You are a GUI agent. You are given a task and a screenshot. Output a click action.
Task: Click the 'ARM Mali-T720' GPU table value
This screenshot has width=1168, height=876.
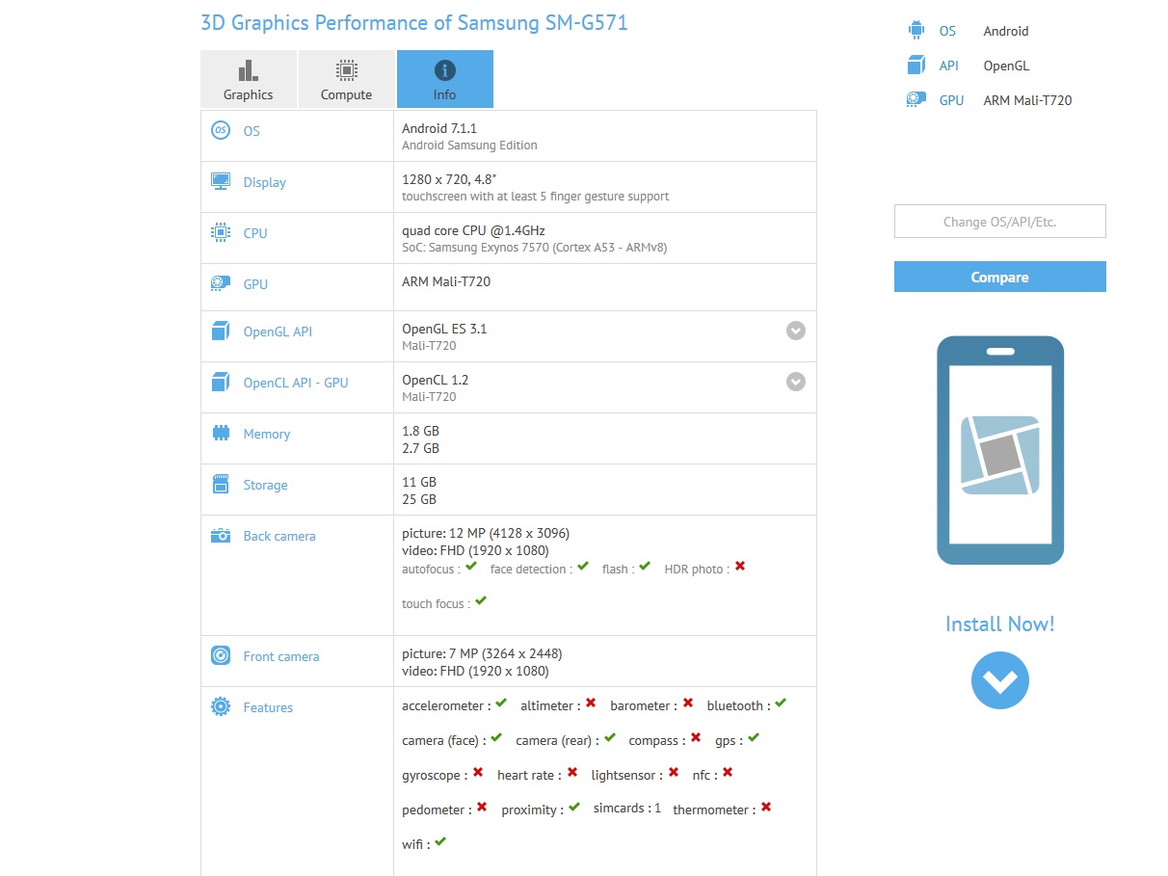pos(446,281)
